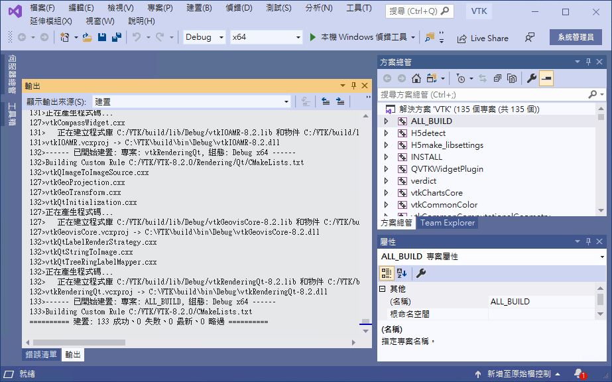Select the vtkCommonColor project
Image resolution: width=612 pixels, height=382 pixels.
tap(444, 205)
